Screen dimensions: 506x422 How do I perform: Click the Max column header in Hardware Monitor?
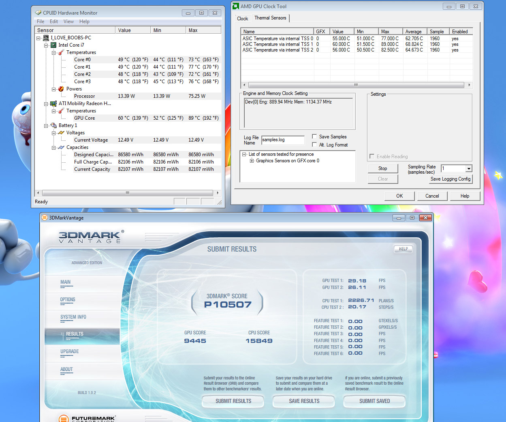(x=203, y=30)
